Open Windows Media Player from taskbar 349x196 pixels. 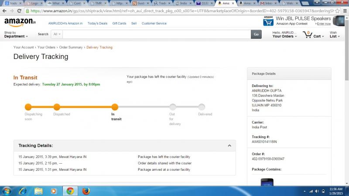54,191
